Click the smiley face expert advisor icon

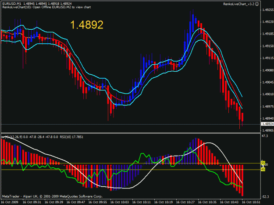point(257,4)
